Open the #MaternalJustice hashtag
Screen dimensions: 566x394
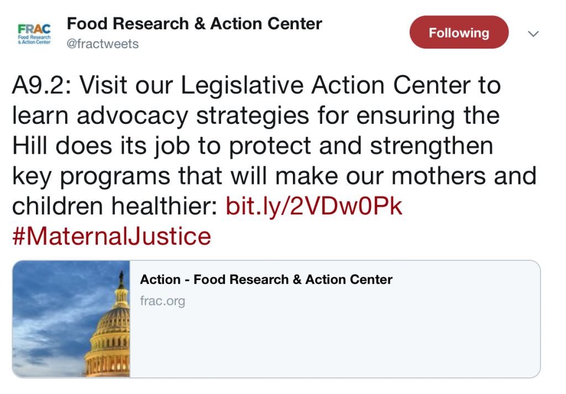coord(112,237)
